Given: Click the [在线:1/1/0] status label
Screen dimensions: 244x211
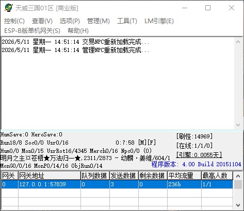Looking at the screenshot, I should [194, 146].
